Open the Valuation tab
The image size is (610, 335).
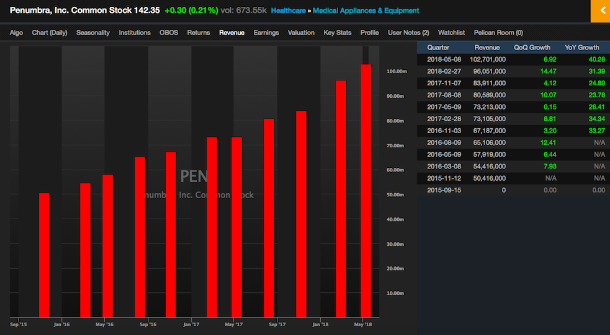pos(301,33)
